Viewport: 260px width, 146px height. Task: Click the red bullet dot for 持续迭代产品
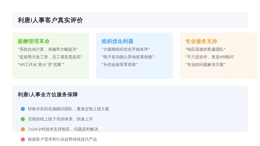tap(23, 139)
